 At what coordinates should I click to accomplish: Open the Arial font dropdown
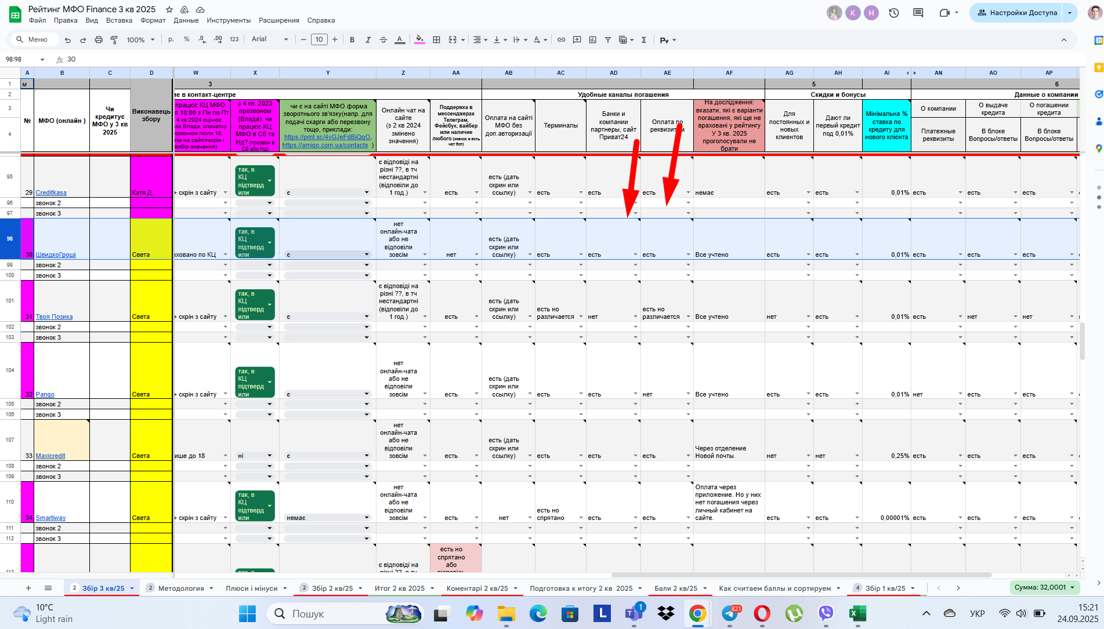click(x=270, y=39)
